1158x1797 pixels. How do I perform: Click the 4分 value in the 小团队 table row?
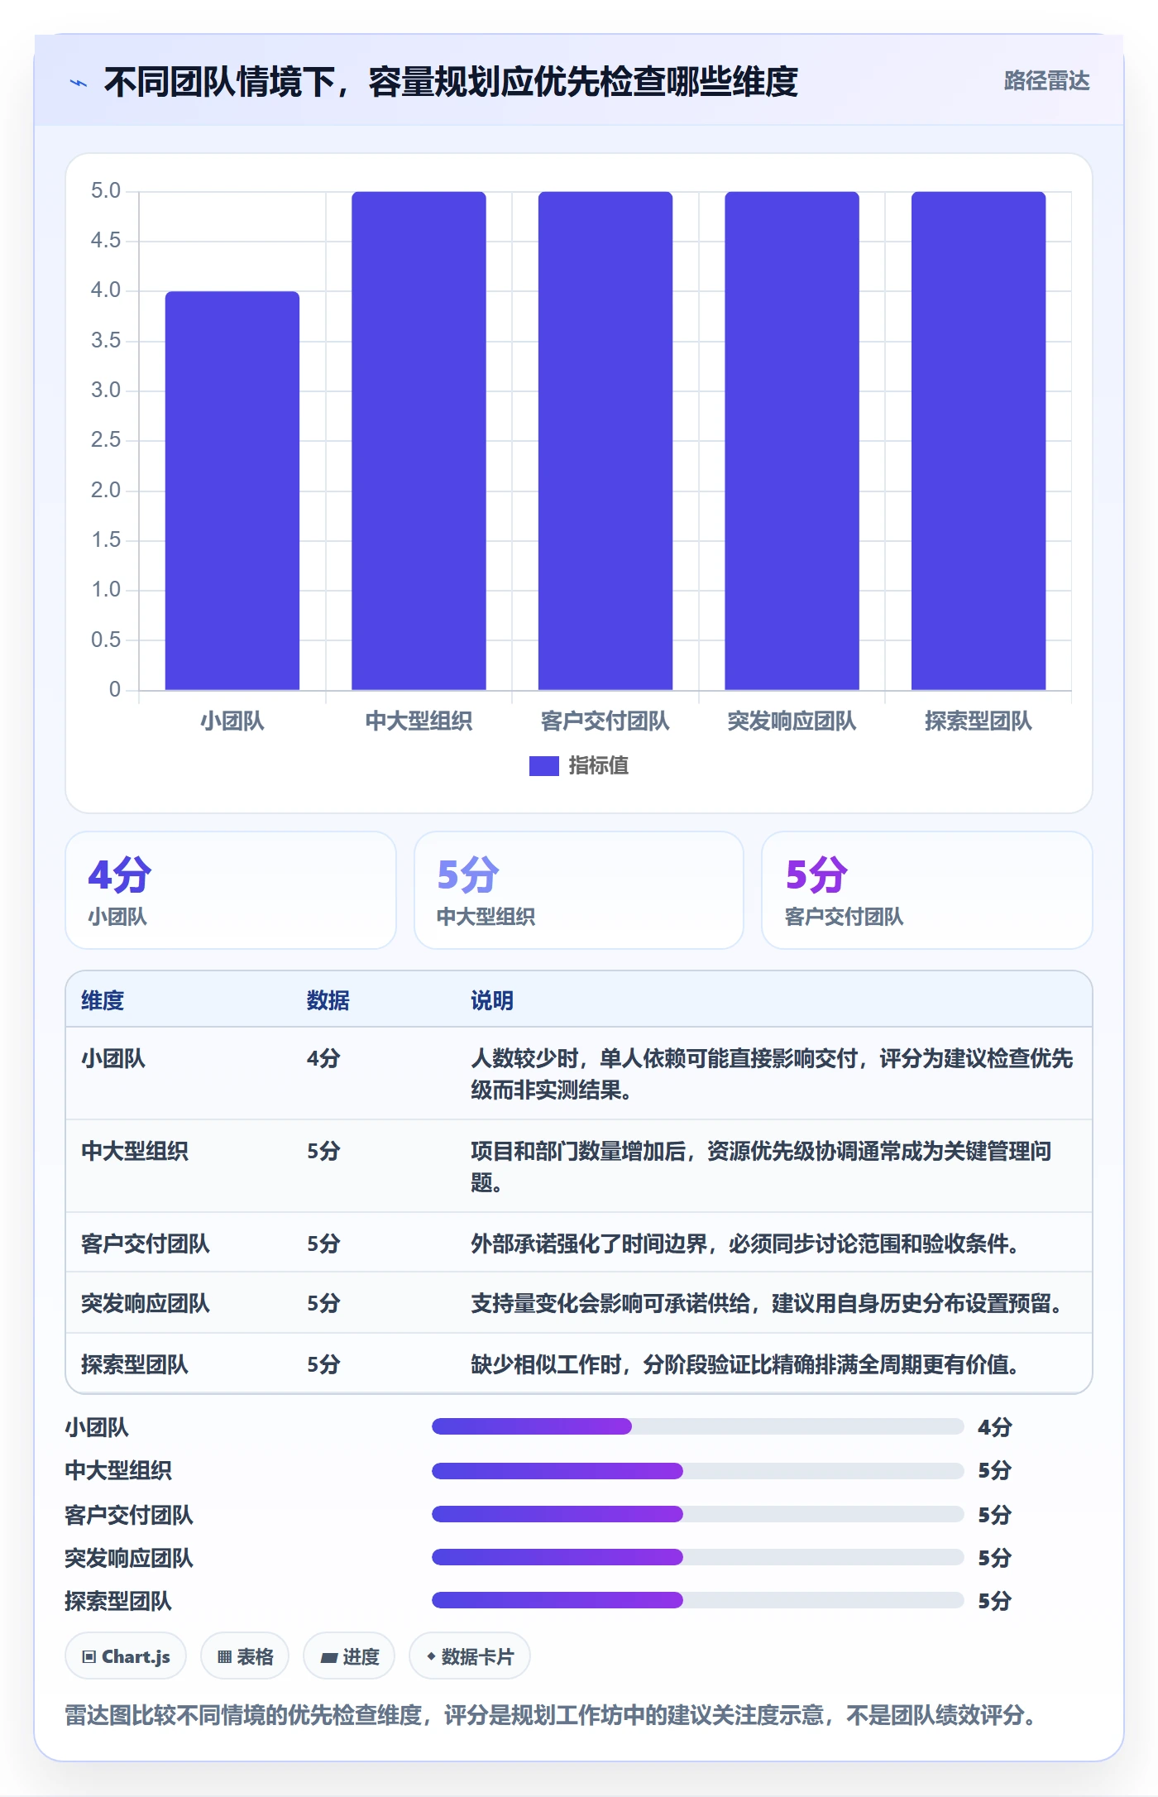point(323,1058)
